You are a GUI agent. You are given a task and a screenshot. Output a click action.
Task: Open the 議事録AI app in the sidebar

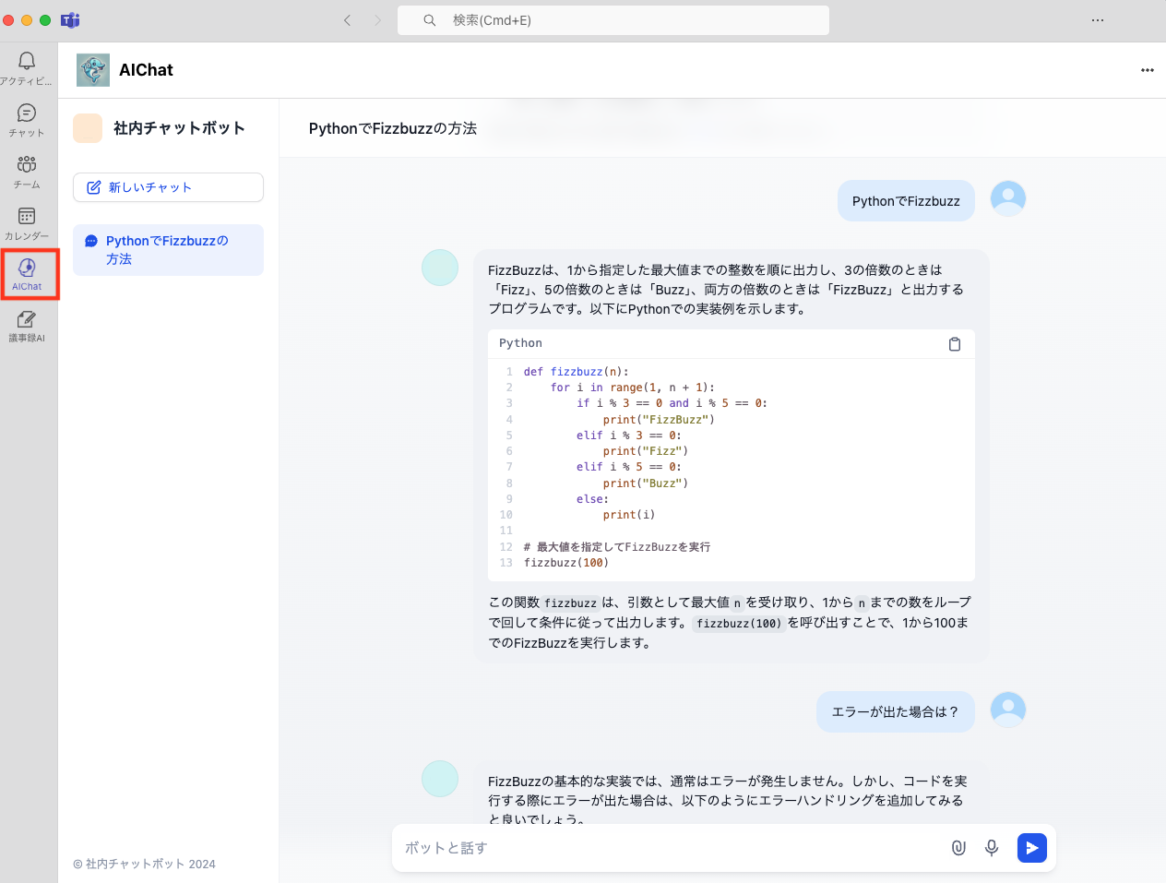(27, 326)
